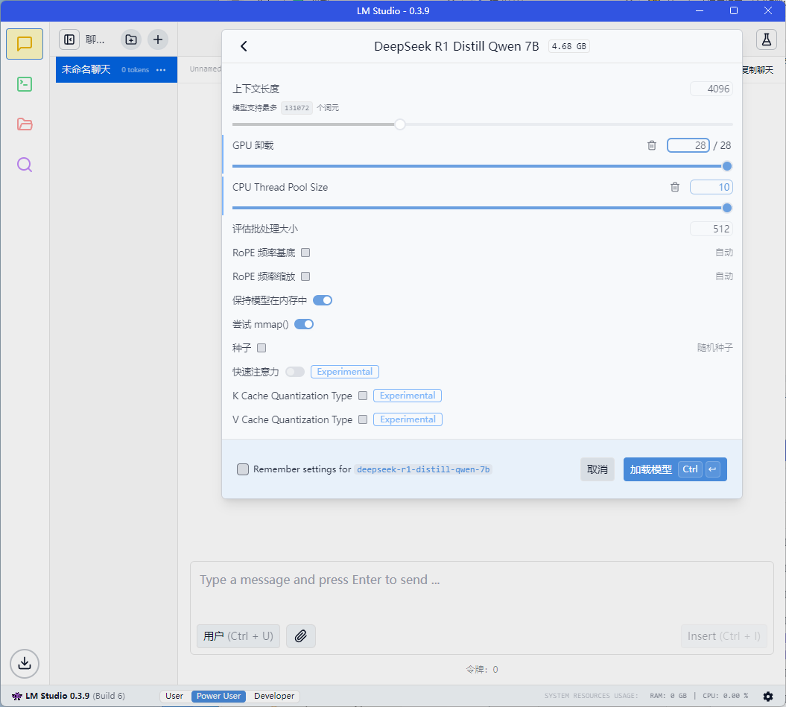
Task: Click the CPU Thread Pool Size slider handle
Action: [x=727, y=208]
